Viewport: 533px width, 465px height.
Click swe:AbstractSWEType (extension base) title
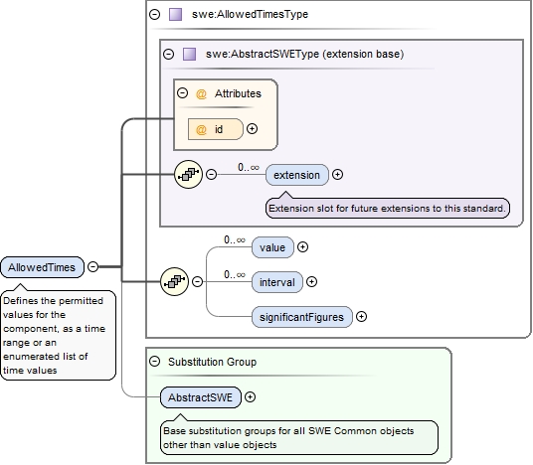pos(304,54)
